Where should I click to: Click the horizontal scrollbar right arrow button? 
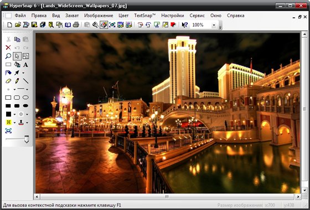click(x=298, y=197)
